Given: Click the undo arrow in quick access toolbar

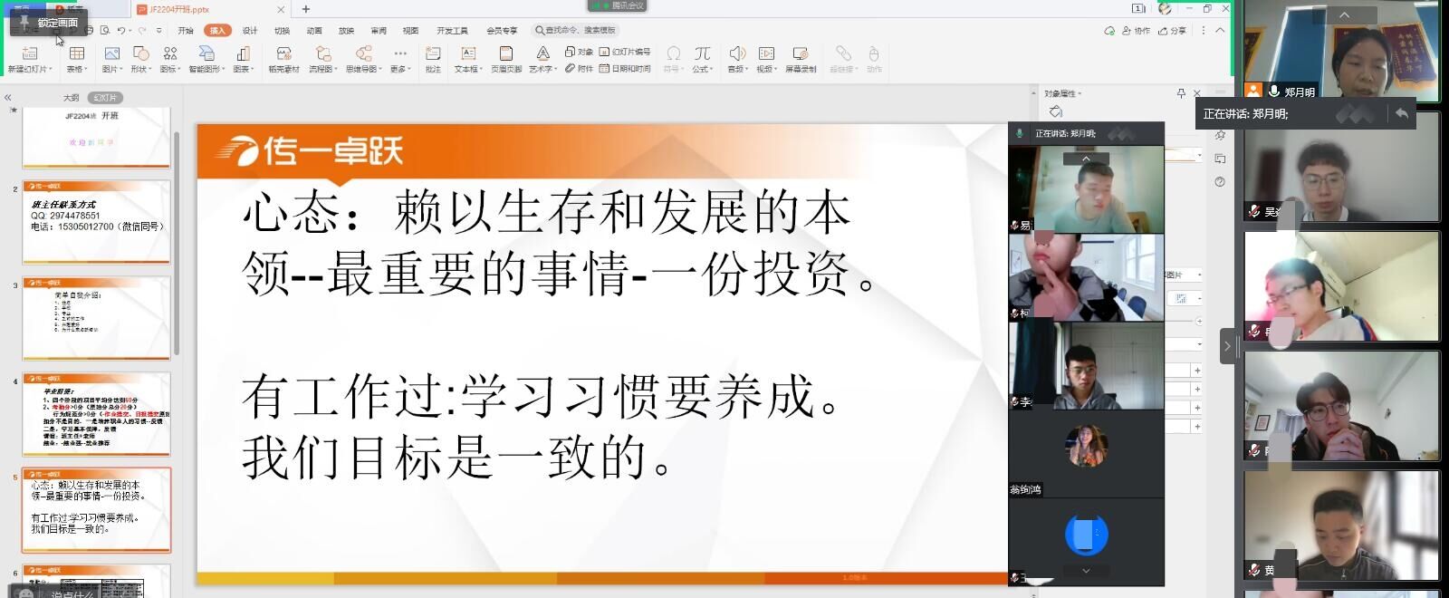Looking at the screenshot, I should pyautogui.click(x=120, y=30).
